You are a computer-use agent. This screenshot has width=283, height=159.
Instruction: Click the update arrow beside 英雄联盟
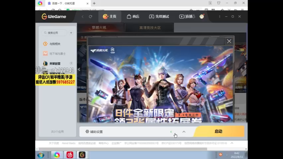pyautogui.click(x=71, y=63)
